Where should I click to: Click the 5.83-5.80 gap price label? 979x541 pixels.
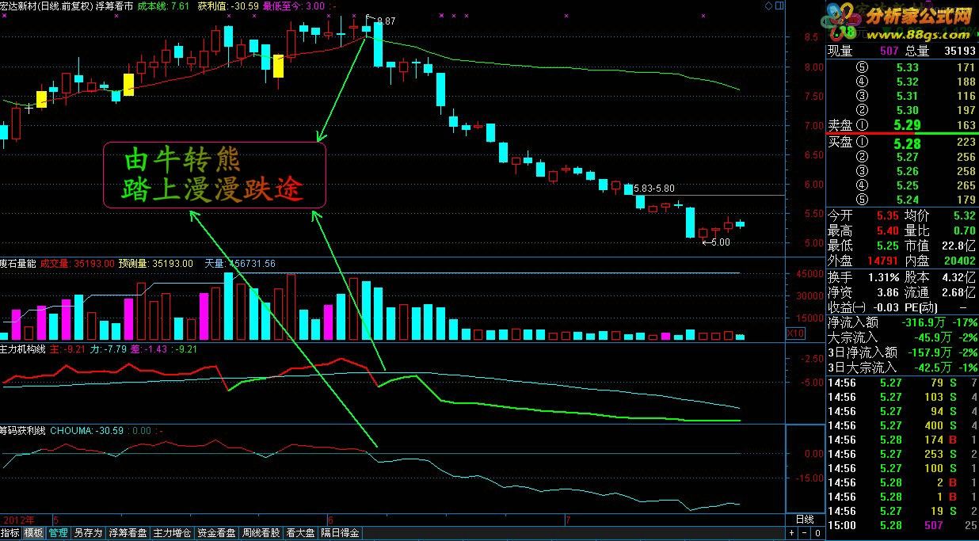coord(654,189)
